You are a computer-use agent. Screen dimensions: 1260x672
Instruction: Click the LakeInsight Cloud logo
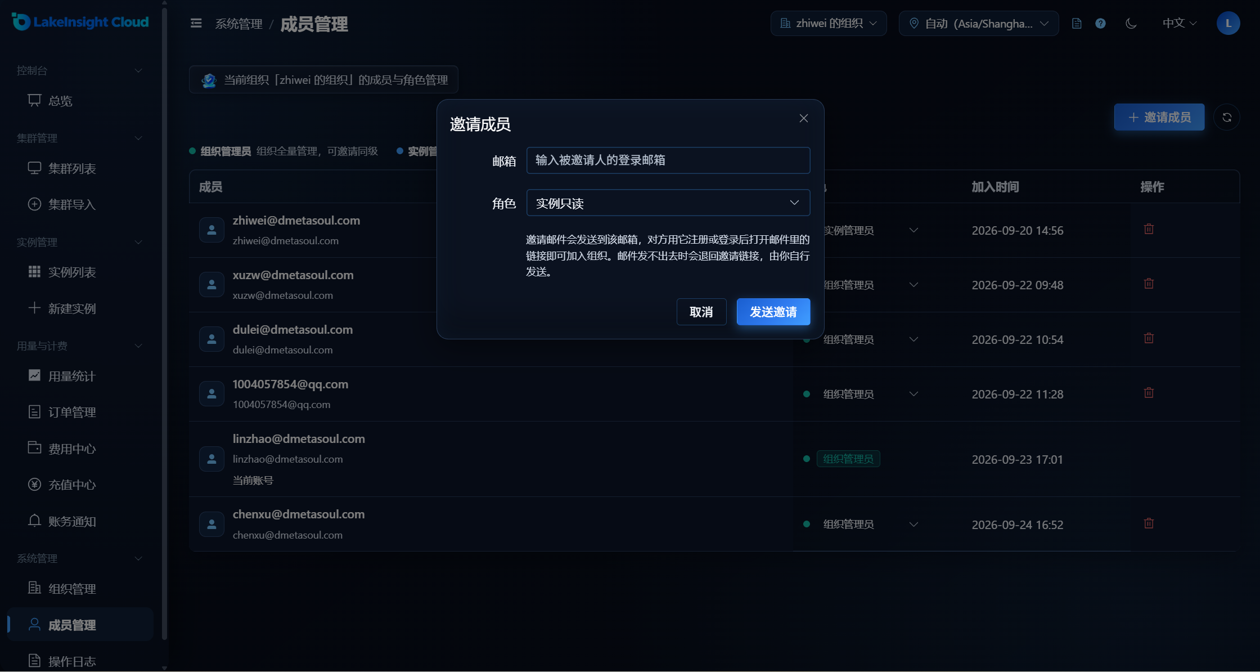coord(80,22)
